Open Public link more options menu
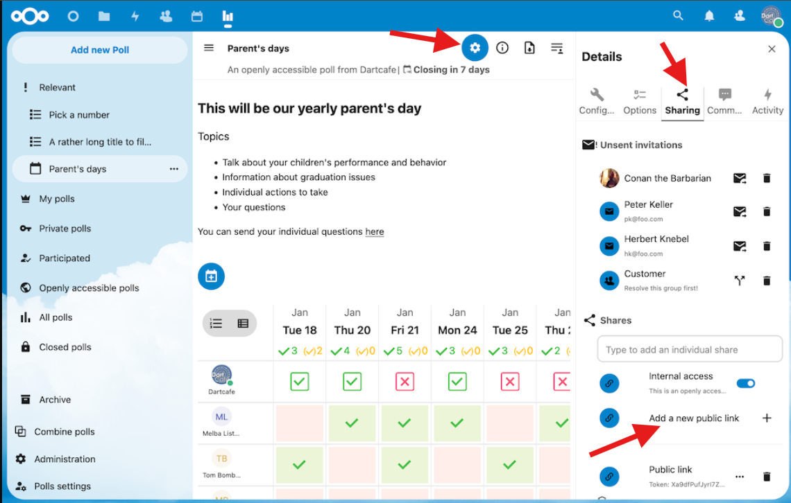 click(x=740, y=477)
